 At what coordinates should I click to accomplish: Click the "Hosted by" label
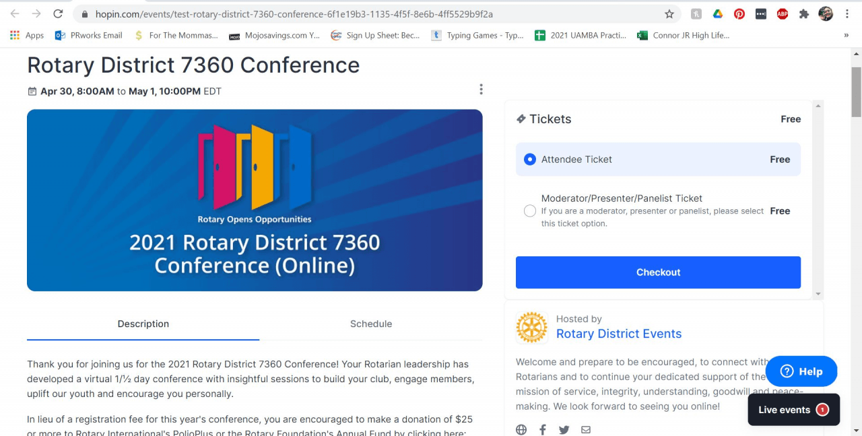click(579, 319)
